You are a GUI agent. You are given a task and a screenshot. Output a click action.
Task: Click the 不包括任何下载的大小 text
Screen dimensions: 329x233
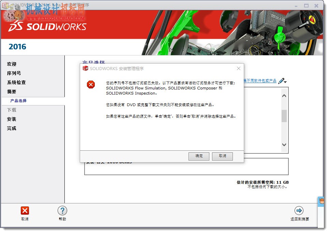pos(267,187)
